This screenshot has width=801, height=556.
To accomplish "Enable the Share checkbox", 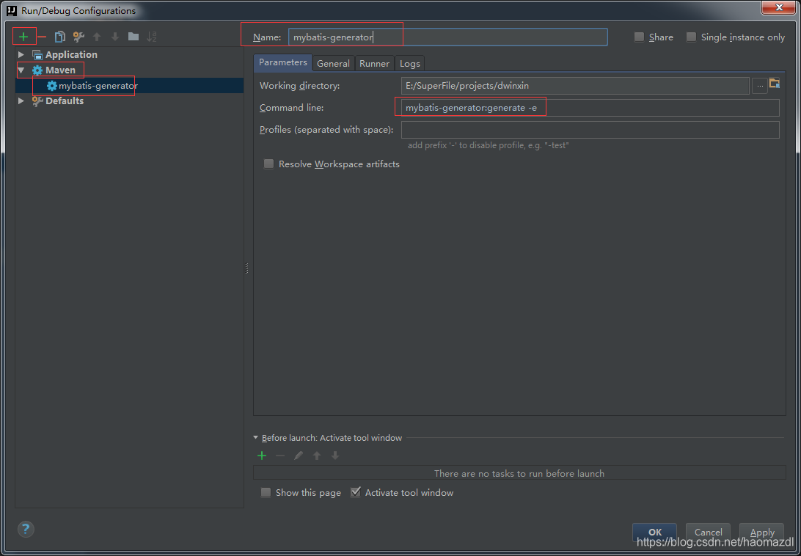I will (x=639, y=37).
